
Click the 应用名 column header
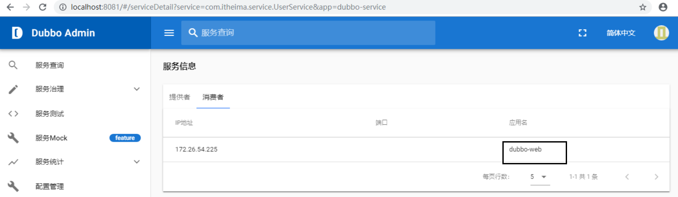click(x=518, y=122)
